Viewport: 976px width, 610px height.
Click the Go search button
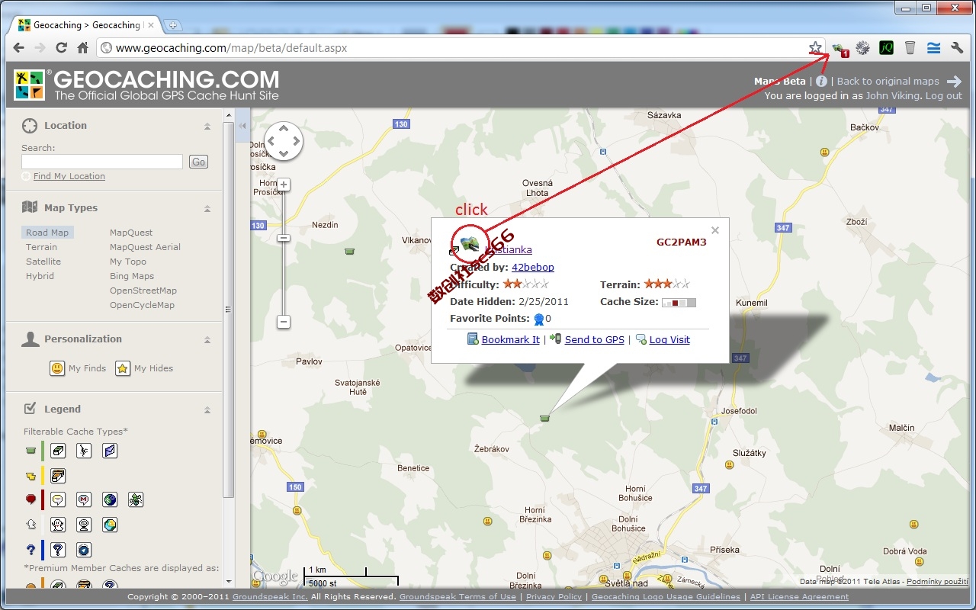coord(198,162)
